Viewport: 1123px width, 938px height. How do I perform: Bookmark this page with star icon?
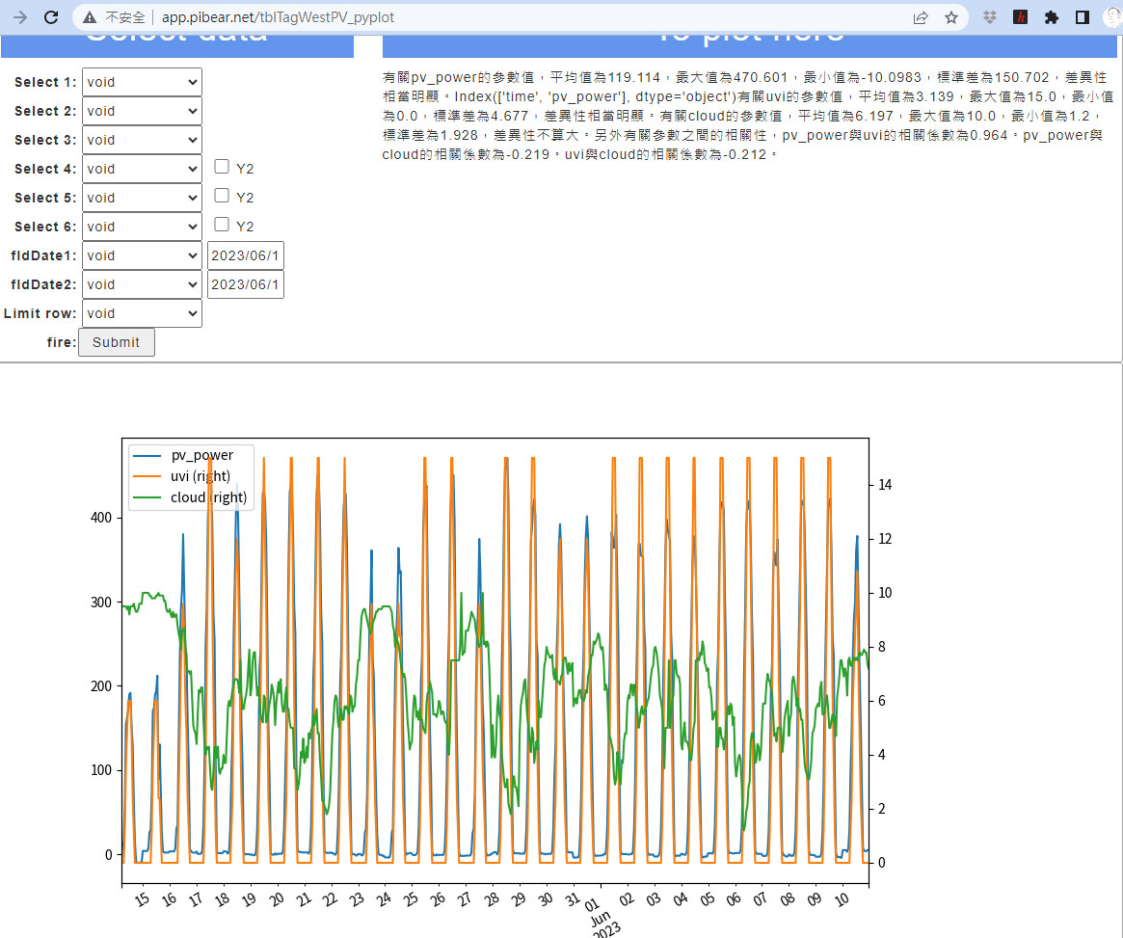(951, 17)
